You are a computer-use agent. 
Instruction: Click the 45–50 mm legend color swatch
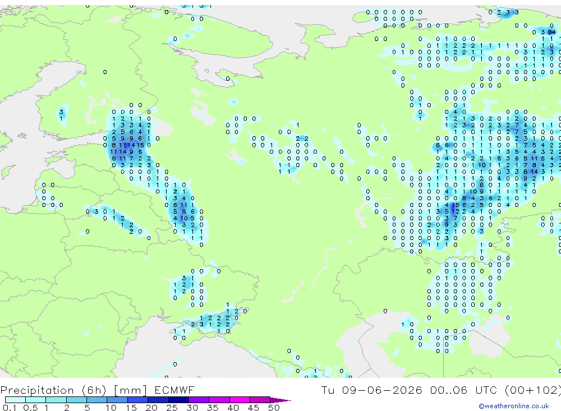click(x=260, y=400)
